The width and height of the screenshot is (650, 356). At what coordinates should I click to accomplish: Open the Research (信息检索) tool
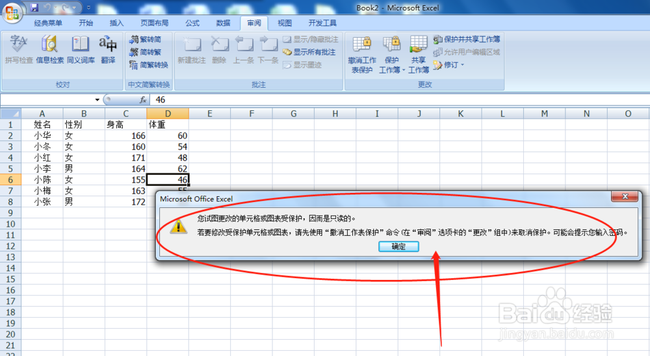(x=50, y=49)
